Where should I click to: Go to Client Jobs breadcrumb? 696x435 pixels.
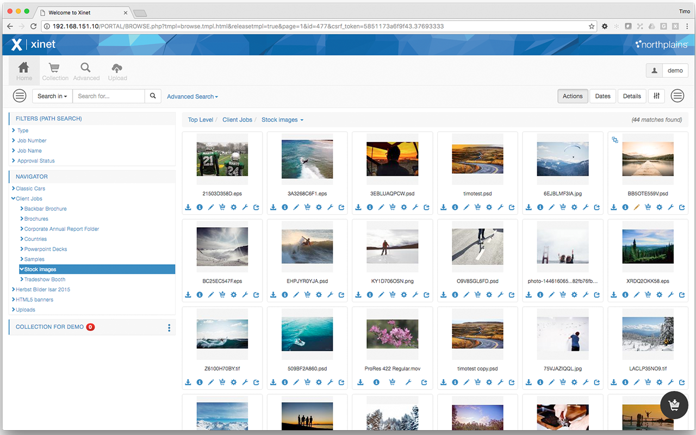click(x=237, y=120)
